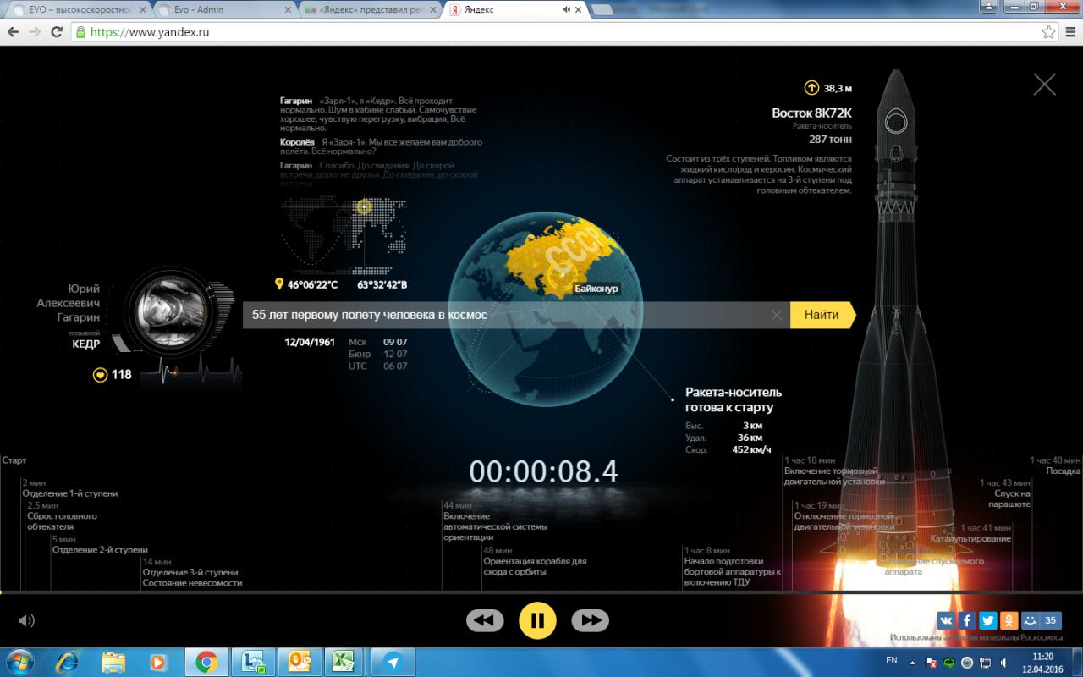Open Lync from the taskbar
Screen dimensions: 1083x677
pos(251,661)
